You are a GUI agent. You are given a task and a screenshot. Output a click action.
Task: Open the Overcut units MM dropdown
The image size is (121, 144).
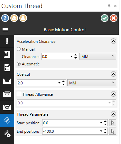tap(92, 83)
